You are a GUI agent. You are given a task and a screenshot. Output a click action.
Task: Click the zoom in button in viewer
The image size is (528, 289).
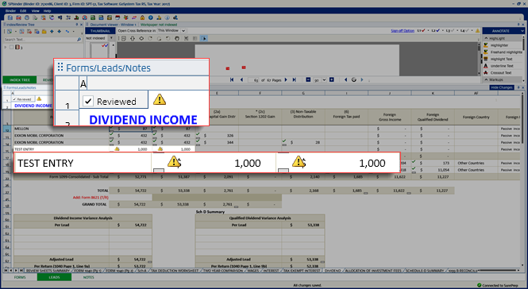point(332,80)
